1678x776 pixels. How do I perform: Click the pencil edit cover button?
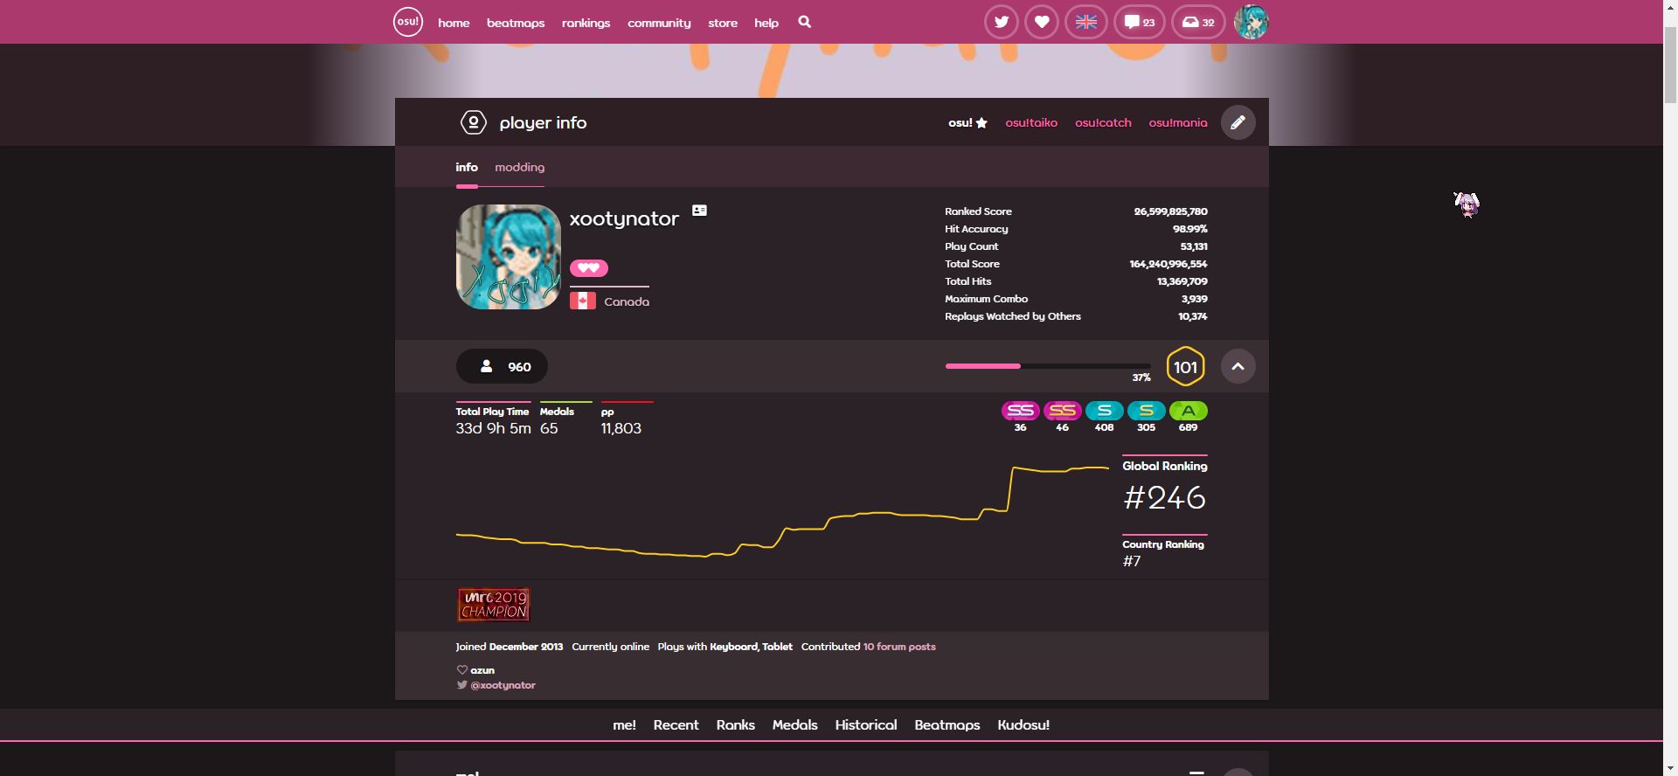1238,122
